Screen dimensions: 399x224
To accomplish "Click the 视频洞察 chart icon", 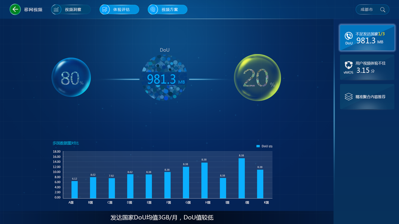I will (x=56, y=9).
